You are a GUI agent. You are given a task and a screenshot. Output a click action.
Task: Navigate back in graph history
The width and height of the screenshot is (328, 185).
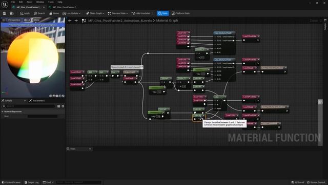coord(70,21)
